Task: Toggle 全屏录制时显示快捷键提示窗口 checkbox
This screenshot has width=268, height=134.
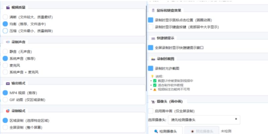Action: [x=151, y=48]
